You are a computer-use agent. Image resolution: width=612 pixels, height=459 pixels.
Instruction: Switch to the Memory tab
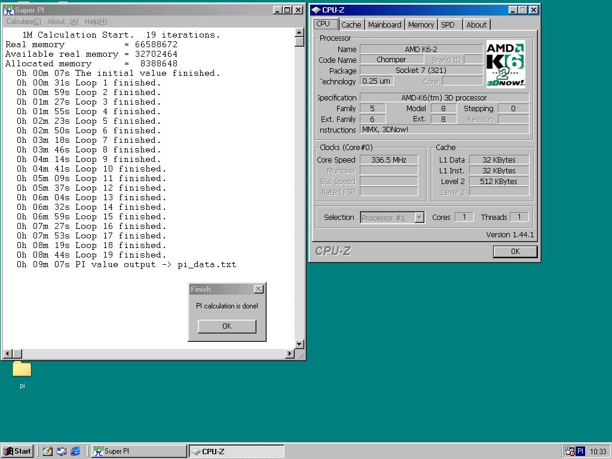[x=421, y=25]
